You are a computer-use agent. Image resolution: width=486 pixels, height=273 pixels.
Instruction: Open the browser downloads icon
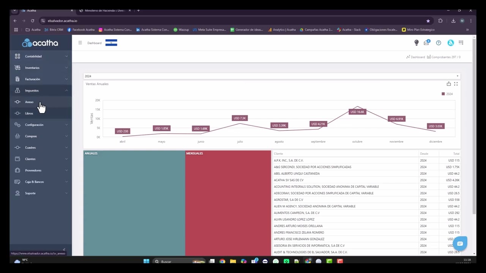point(453,21)
